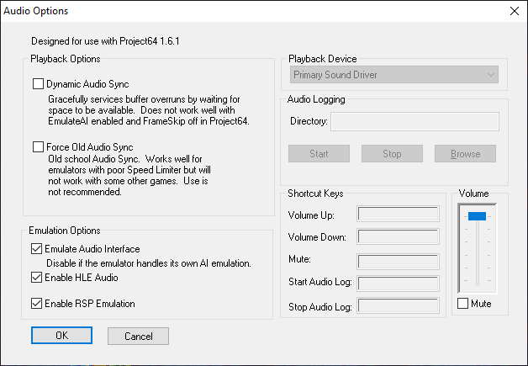The image size is (528, 366).
Task: Click the Volume slider thumb
Action: point(477,216)
